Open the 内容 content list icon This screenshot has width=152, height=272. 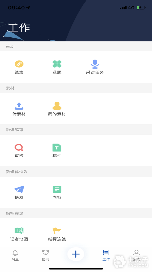tap(57, 189)
